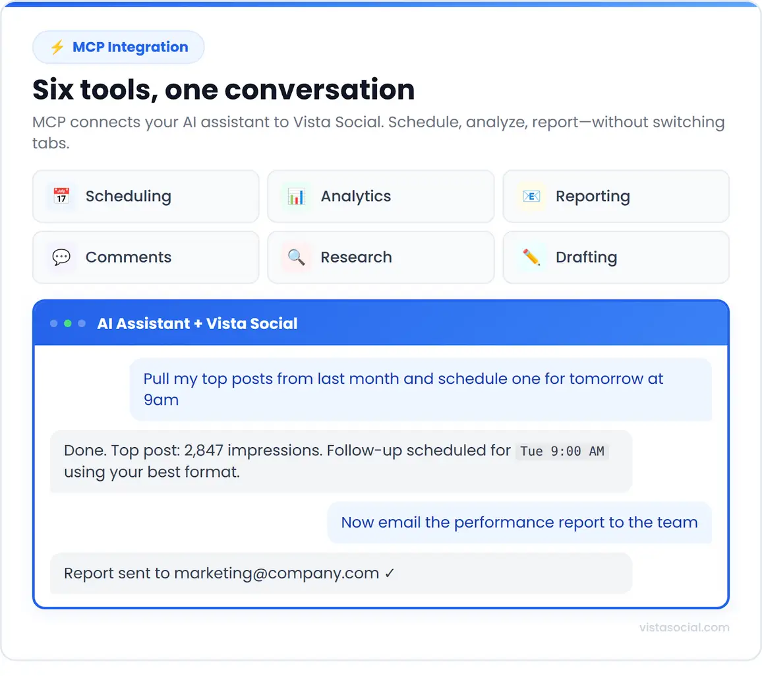762x676 pixels.
Task: Click the lightning bolt MCP icon
Action: [x=57, y=47]
